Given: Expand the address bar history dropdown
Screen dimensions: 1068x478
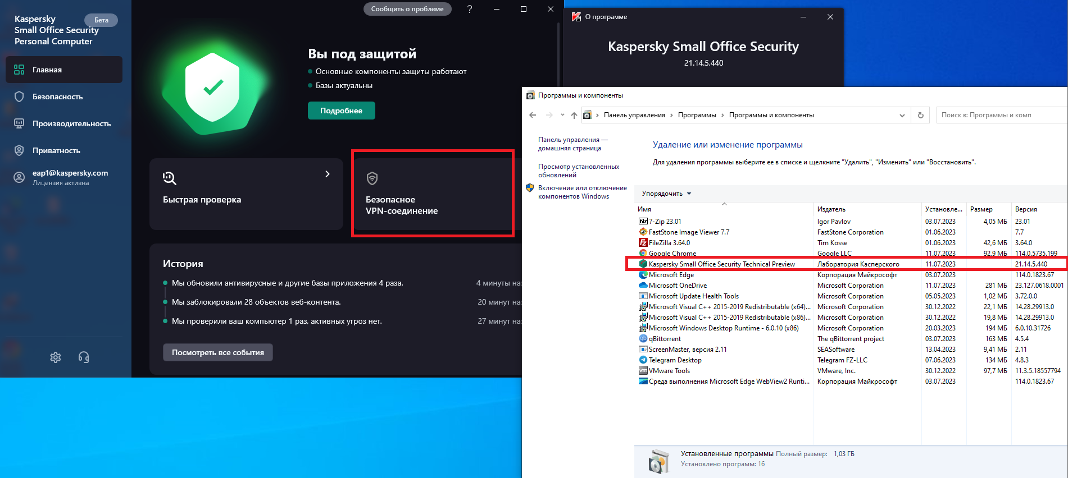Looking at the screenshot, I should (902, 115).
